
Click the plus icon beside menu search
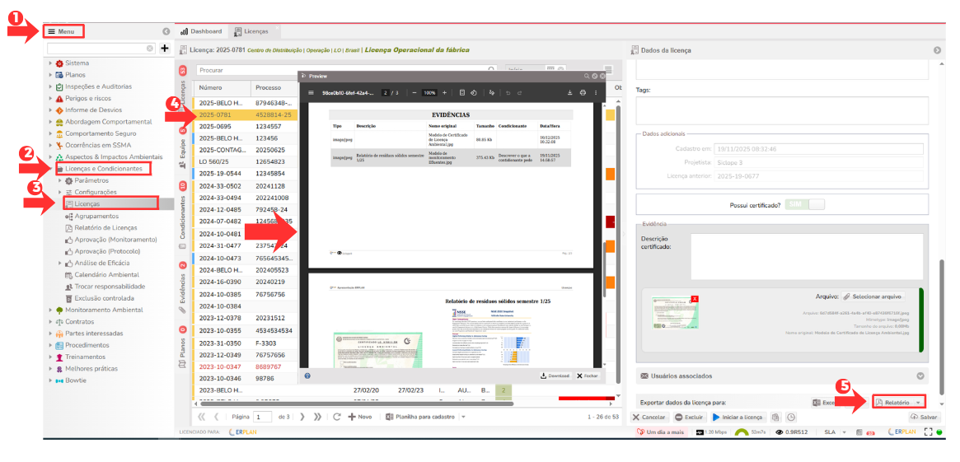point(165,49)
